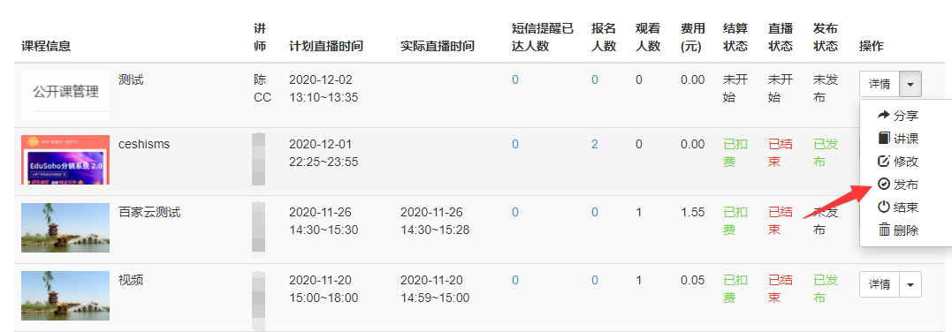Click 详情 button for the 测试 course
This screenshot has height=332, width=952.
point(880,85)
